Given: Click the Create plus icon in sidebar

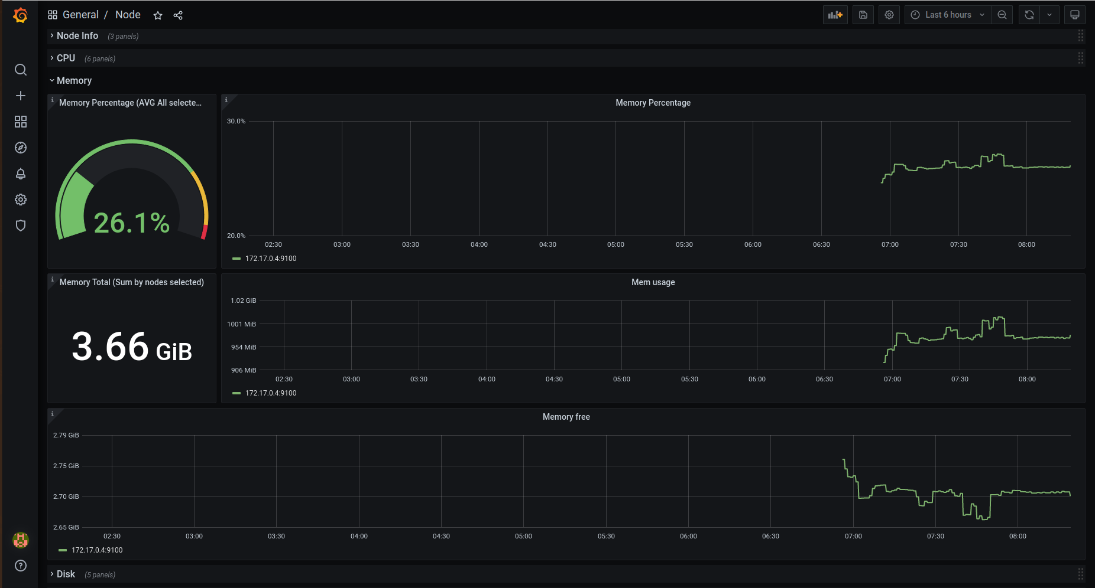Looking at the screenshot, I should coord(21,96).
